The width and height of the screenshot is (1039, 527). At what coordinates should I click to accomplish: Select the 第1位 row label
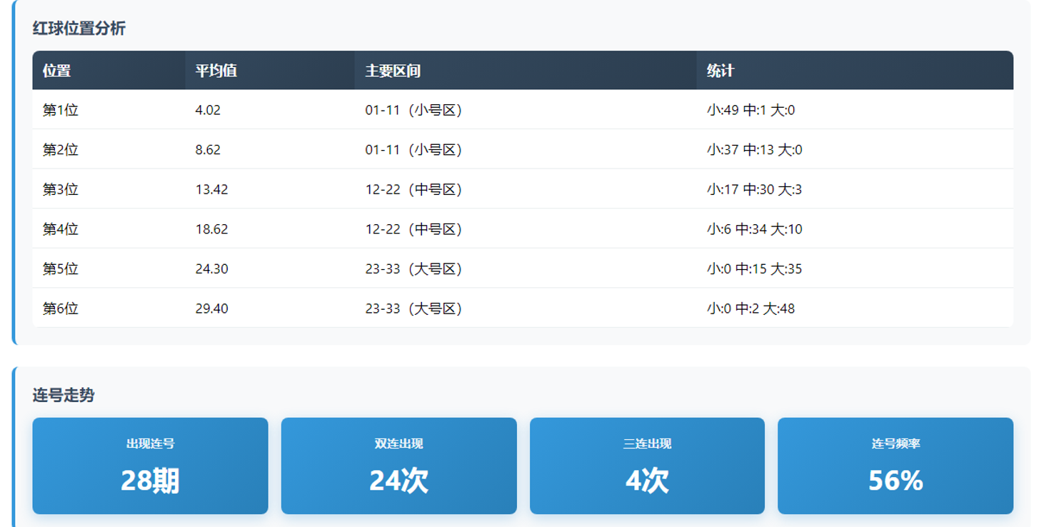[x=61, y=110]
